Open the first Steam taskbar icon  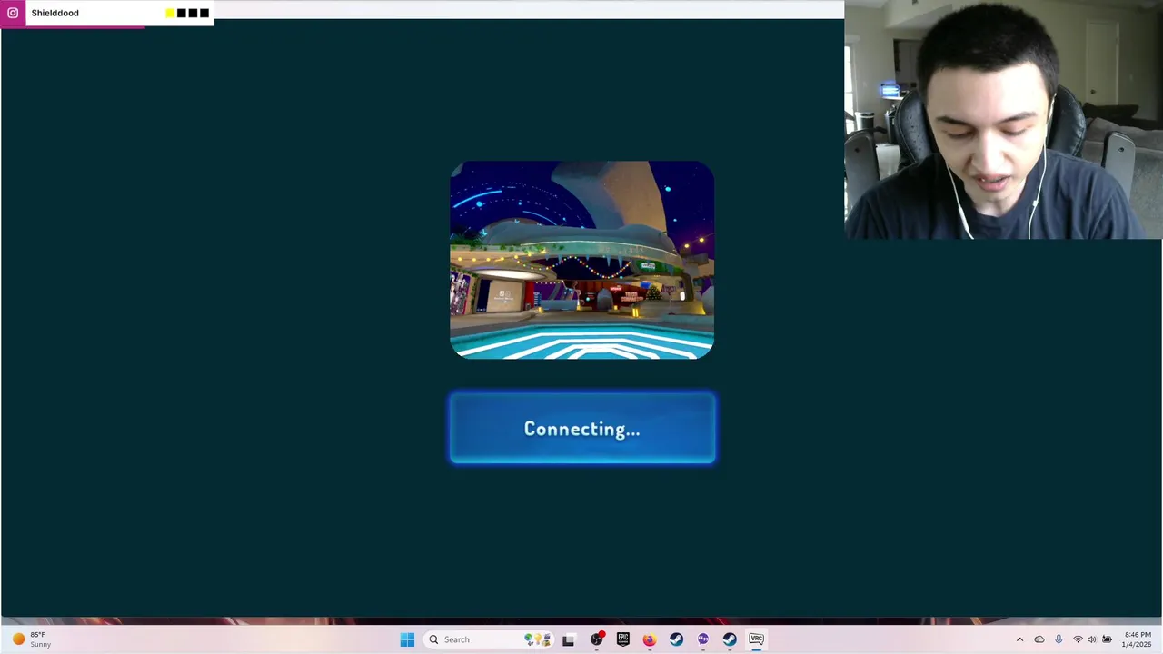coord(676,639)
